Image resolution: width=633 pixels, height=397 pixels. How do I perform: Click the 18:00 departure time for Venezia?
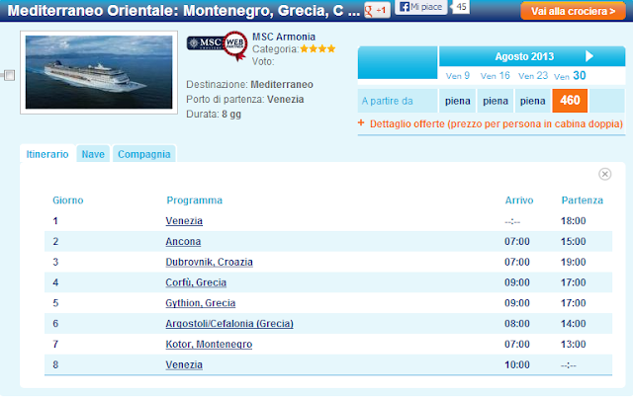pos(574,221)
